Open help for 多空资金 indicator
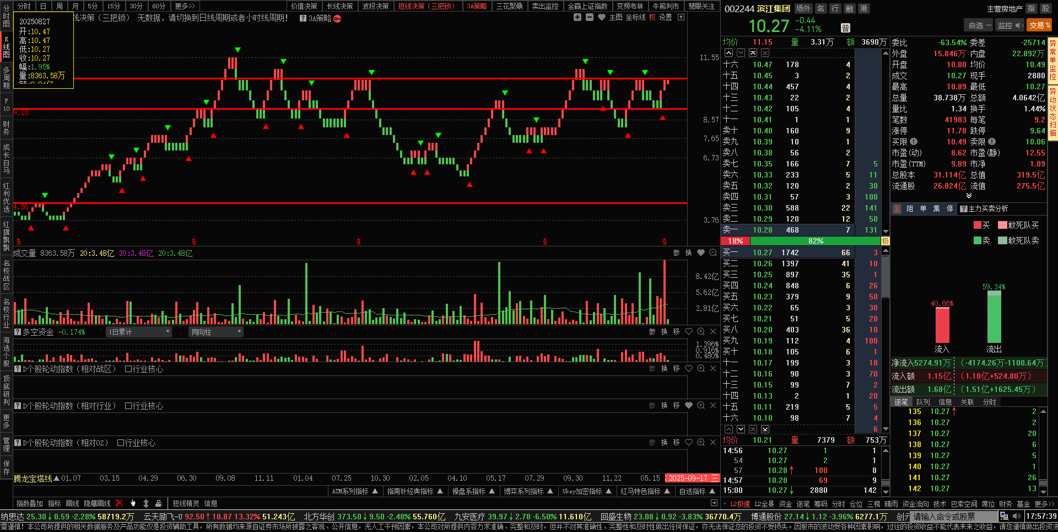Image resolution: width=1058 pixels, height=532 pixels. point(18,332)
